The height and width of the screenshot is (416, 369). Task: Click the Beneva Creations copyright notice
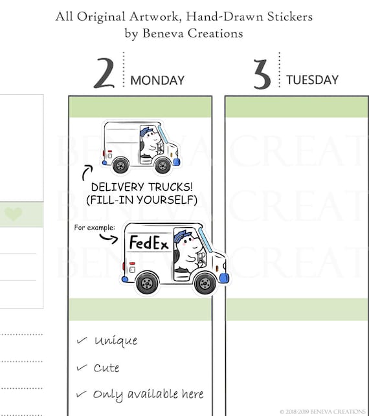(322, 411)
